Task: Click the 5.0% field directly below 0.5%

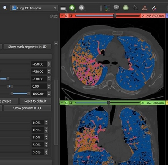Action: pyautogui.click(x=38, y=138)
